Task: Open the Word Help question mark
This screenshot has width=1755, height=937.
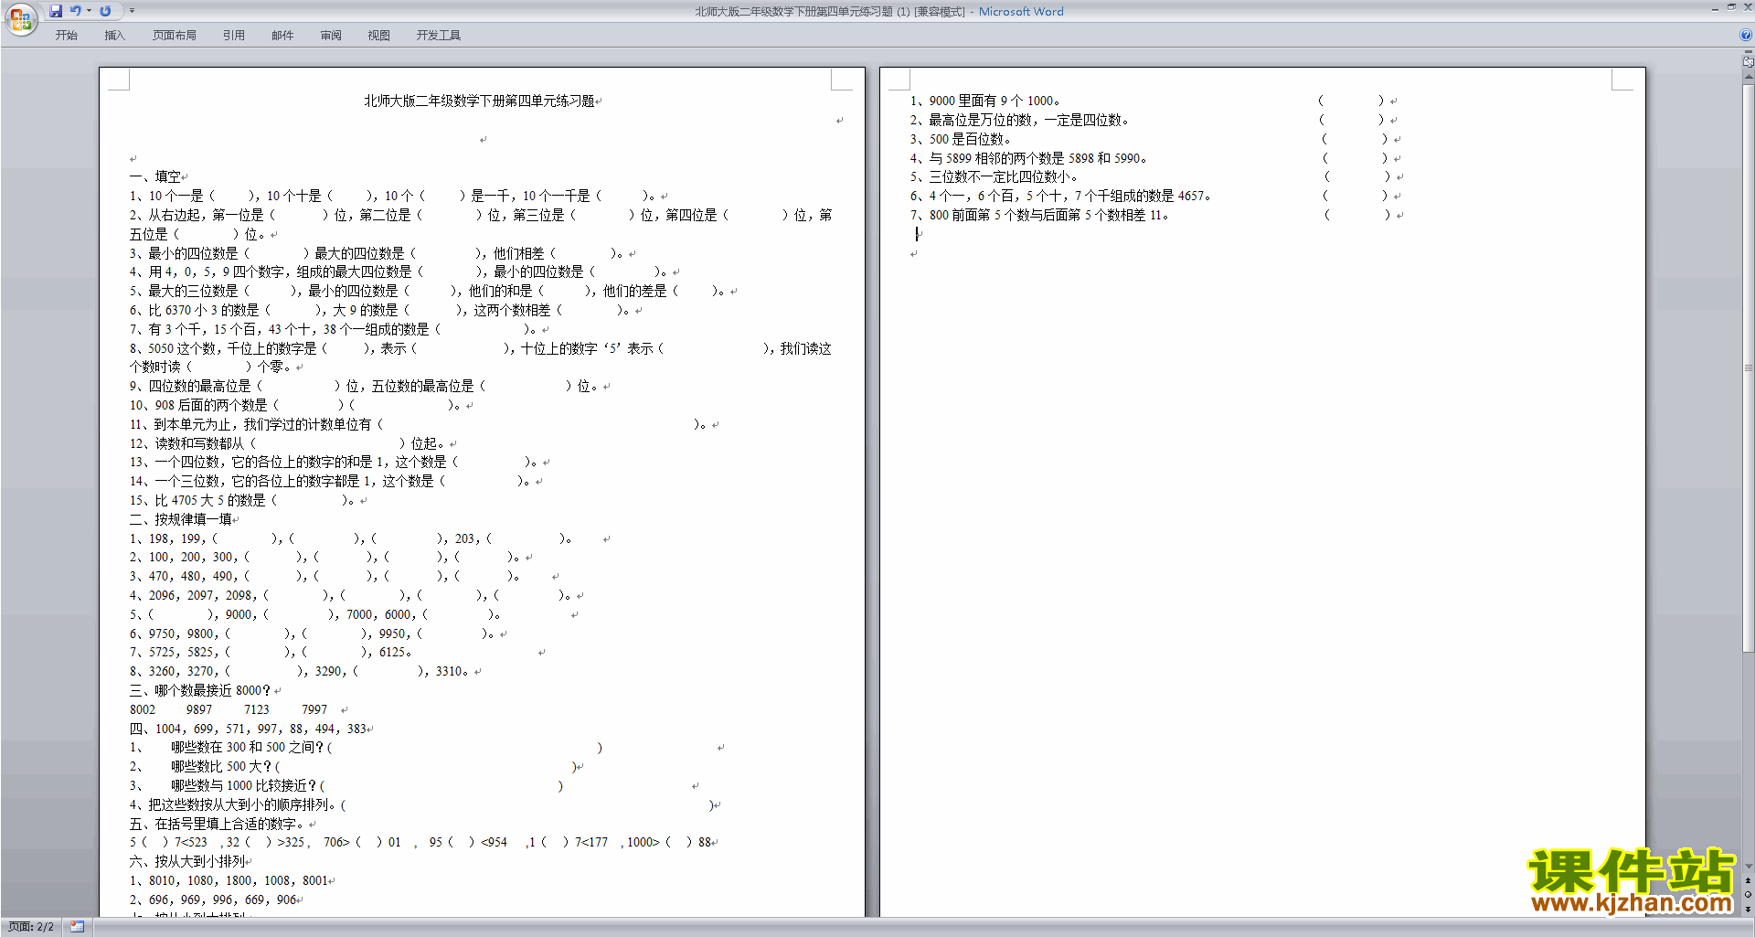Action: click(1746, 35)
